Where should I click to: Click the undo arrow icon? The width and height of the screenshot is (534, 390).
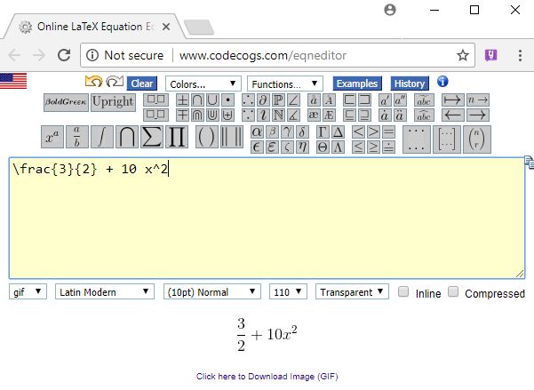click(x=93, y=83)
